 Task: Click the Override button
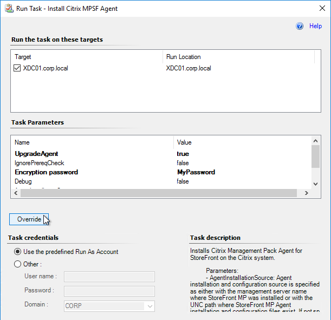coord(29,219)
